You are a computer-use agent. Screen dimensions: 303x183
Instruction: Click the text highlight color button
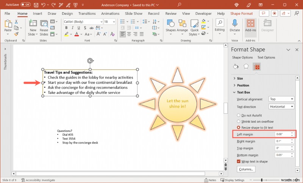[66, 34]
